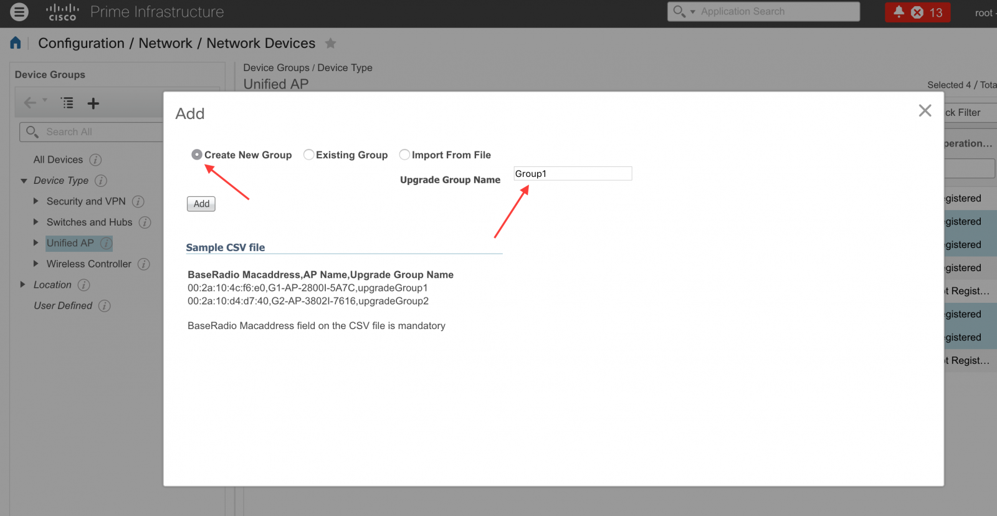Open the hamburger main menu
The height and width of the screenshot is (516, 997).
click(19, 12)
